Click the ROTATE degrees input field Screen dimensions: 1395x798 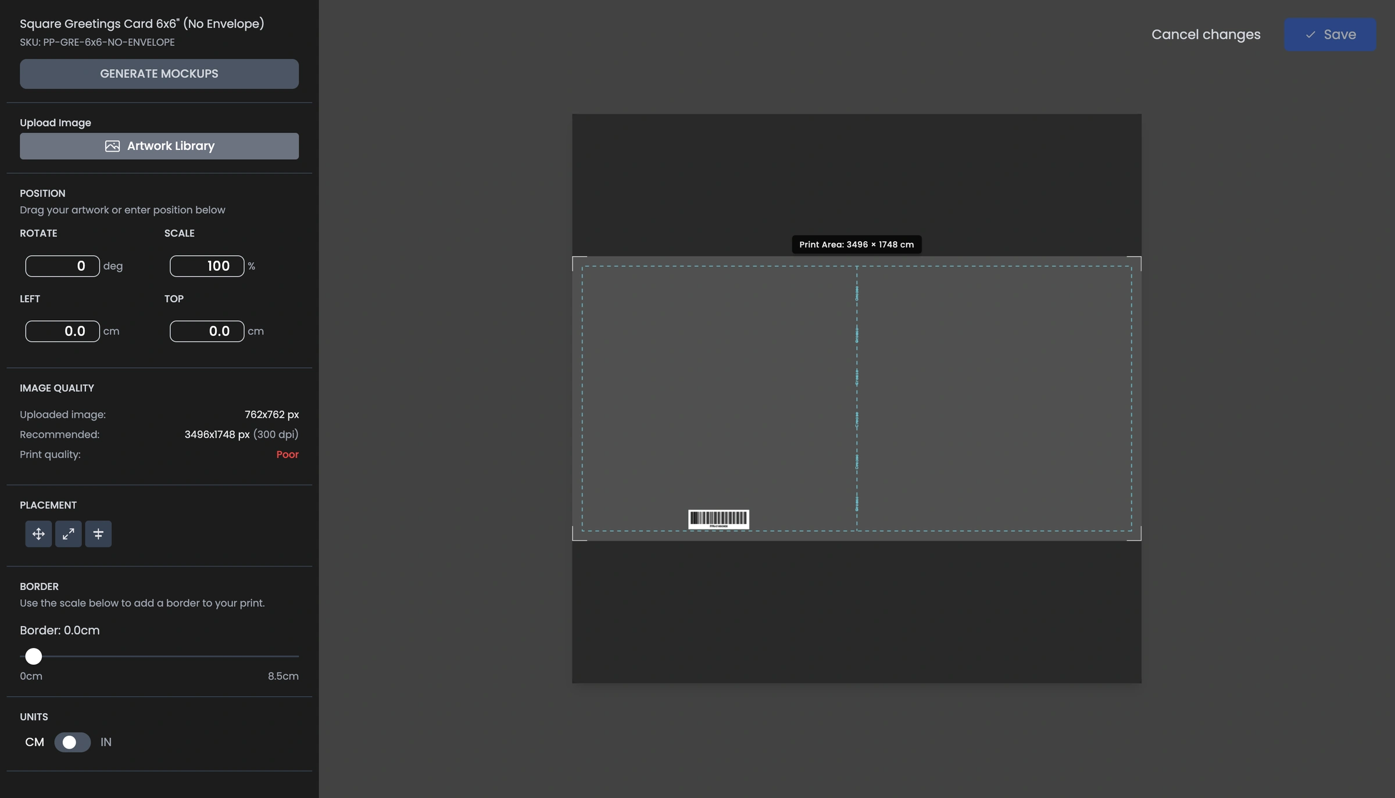(62, 266)
